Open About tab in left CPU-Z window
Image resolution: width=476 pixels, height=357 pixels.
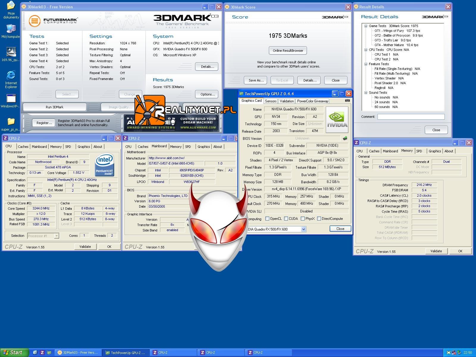click(x=98, y=147)
